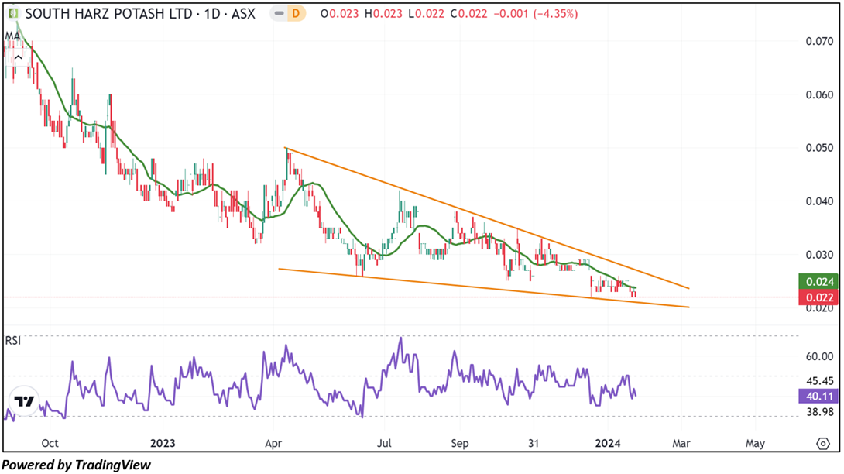Click the red 0.022 last price label
Image resolution: width=844 pixels, height=474 pixels.
click(x=818, y=297)
